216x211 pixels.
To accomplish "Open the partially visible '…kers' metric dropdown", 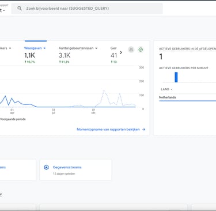I will point(10,48).
